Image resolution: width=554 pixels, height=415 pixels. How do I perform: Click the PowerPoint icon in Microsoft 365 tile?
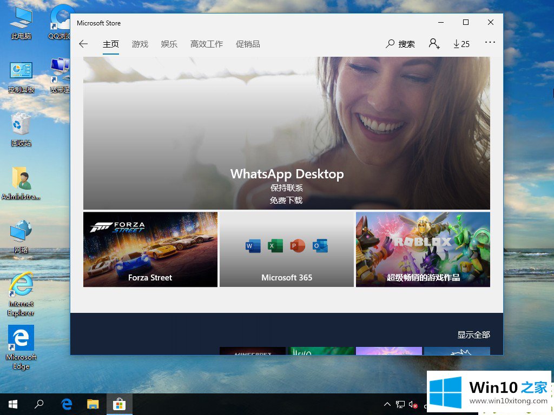pyautogui.click(x=298, y=246)
